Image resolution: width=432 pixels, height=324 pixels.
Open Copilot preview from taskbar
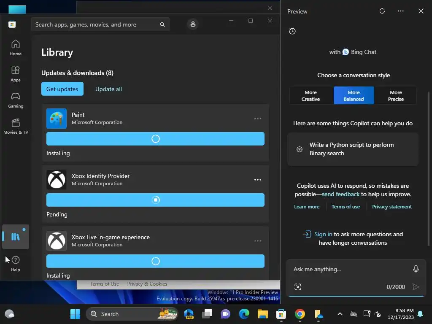tap(189, 314)
